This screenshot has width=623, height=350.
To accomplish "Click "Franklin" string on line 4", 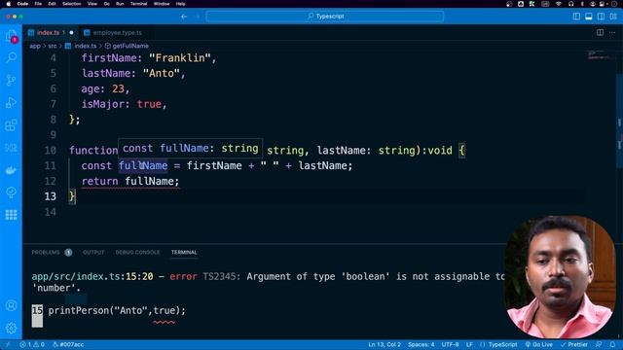I will (x=179, y=58).
